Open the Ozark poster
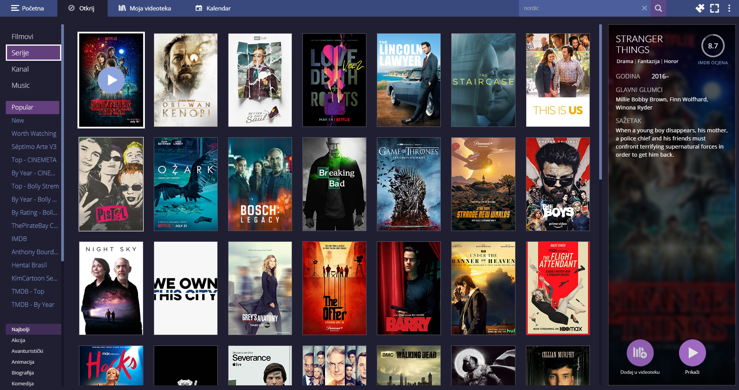The width and height of the screenshot is (739, 390). coord(186,184)
